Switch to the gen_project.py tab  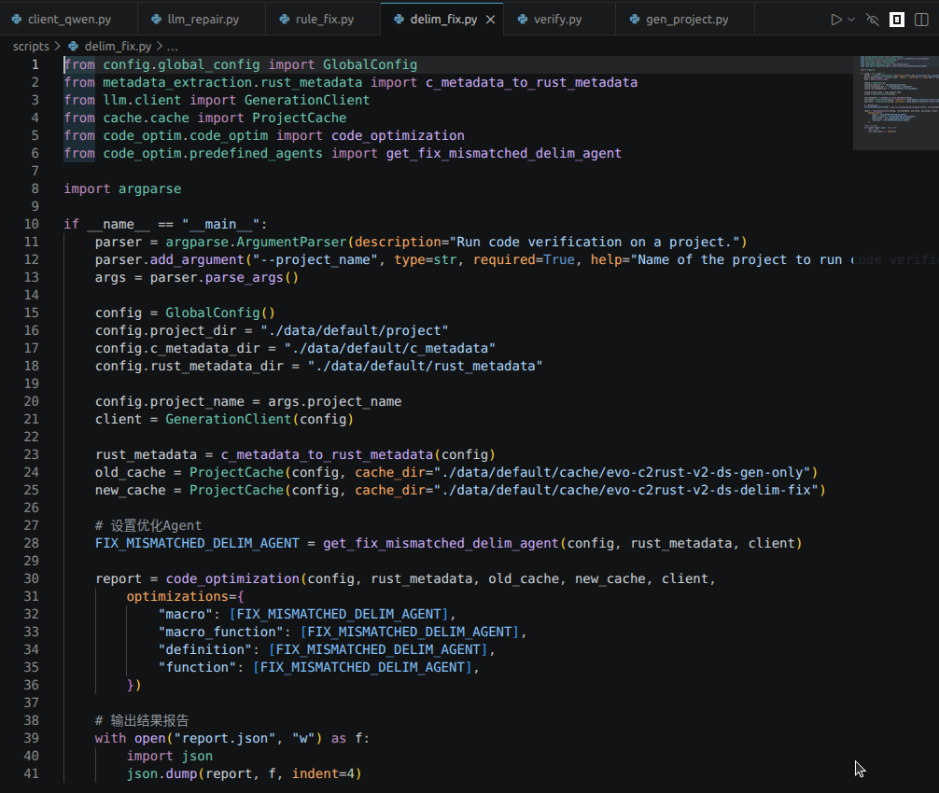click(x=686, y=20)
